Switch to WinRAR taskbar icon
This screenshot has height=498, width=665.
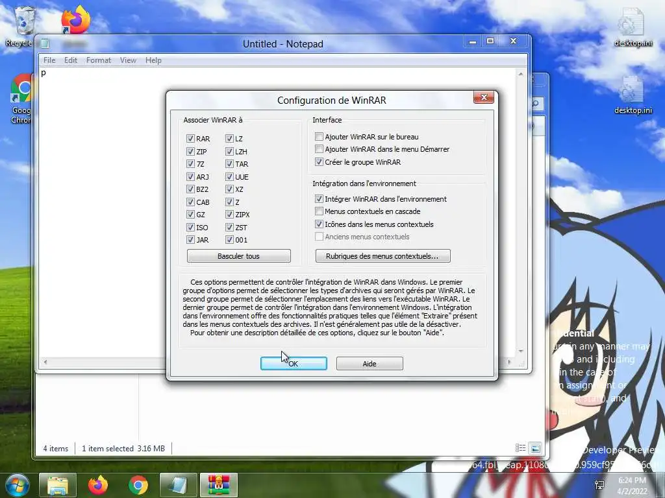tap(219, 485)
